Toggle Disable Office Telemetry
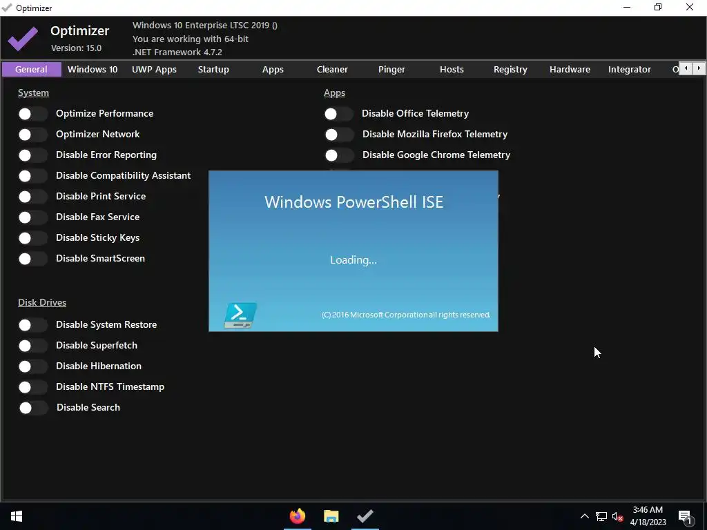The image size is (707, 530). click(338, 114)
